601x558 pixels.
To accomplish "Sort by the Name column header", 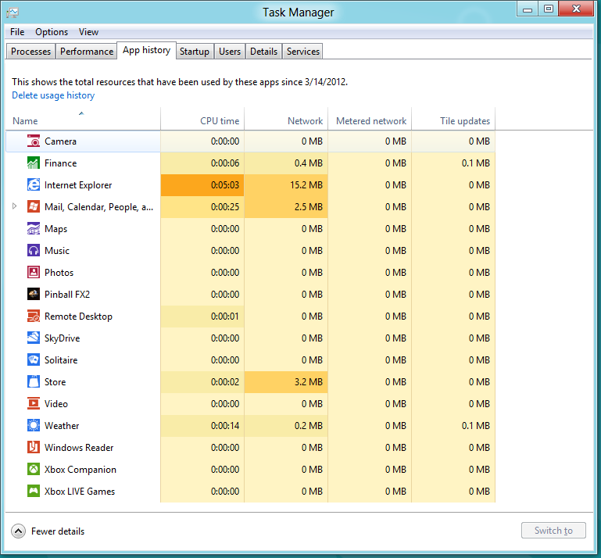I will click(83, 120).
